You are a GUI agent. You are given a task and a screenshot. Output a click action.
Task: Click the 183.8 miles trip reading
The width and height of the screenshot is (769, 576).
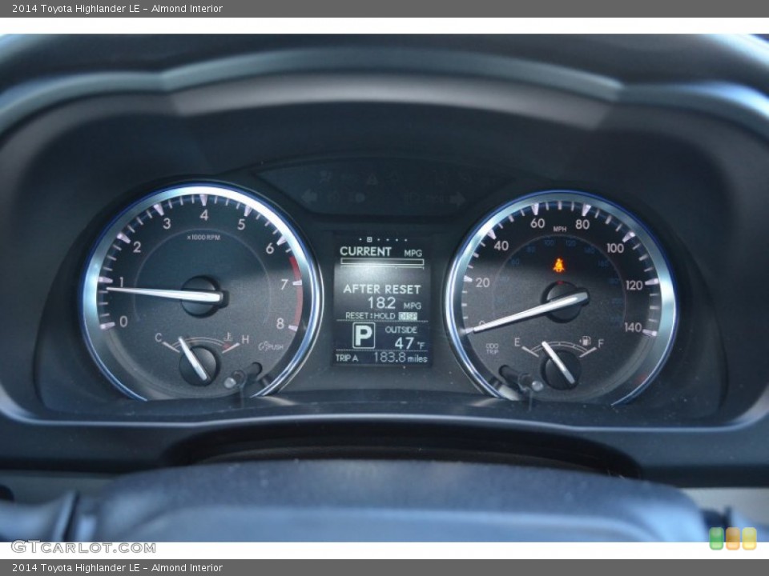(x=401, y=358)
